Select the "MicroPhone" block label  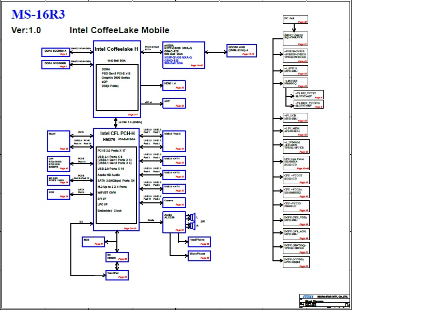coord(198,254)
